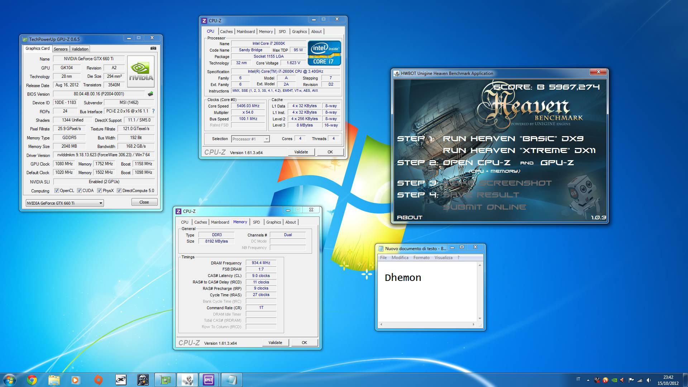Launch Origin from the taskbar
Screen dimensions: 688x387
tap(98, 380)
